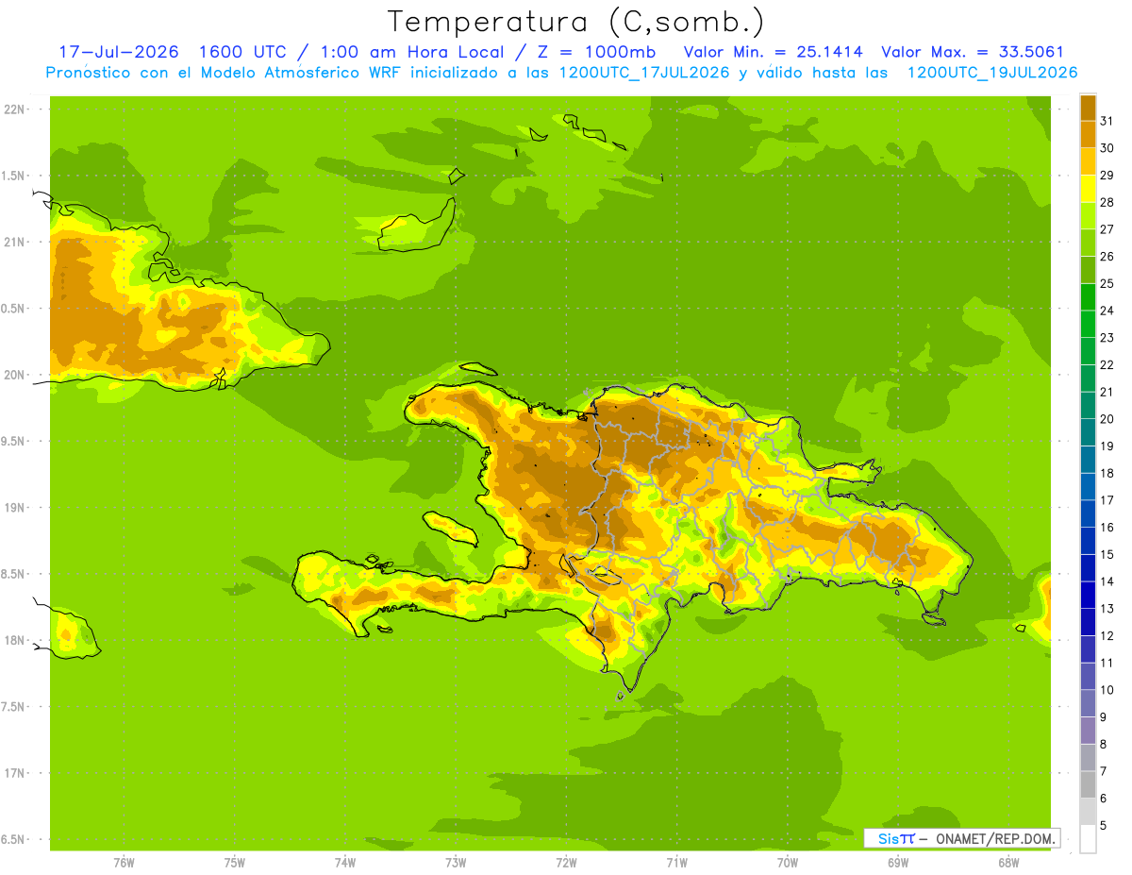Click the '20' colorbar label
This screenshot has height=875, width=1132.
point(1107,419)
